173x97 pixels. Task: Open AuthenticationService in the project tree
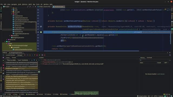21,18
